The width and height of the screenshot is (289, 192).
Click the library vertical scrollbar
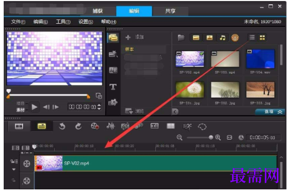(x=281, y=55)
